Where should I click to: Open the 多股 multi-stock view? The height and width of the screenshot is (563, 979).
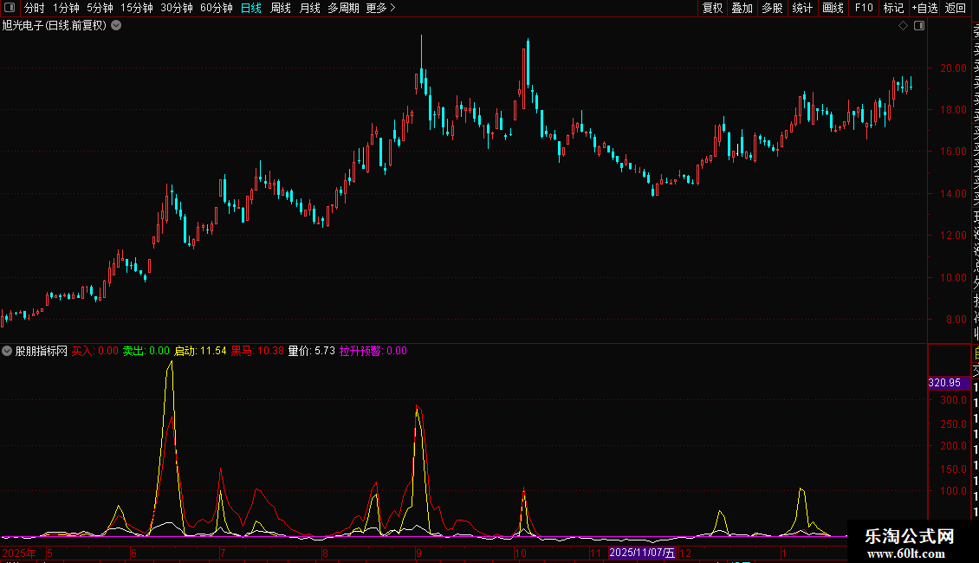pyautogui.click(x=772, y=8)
